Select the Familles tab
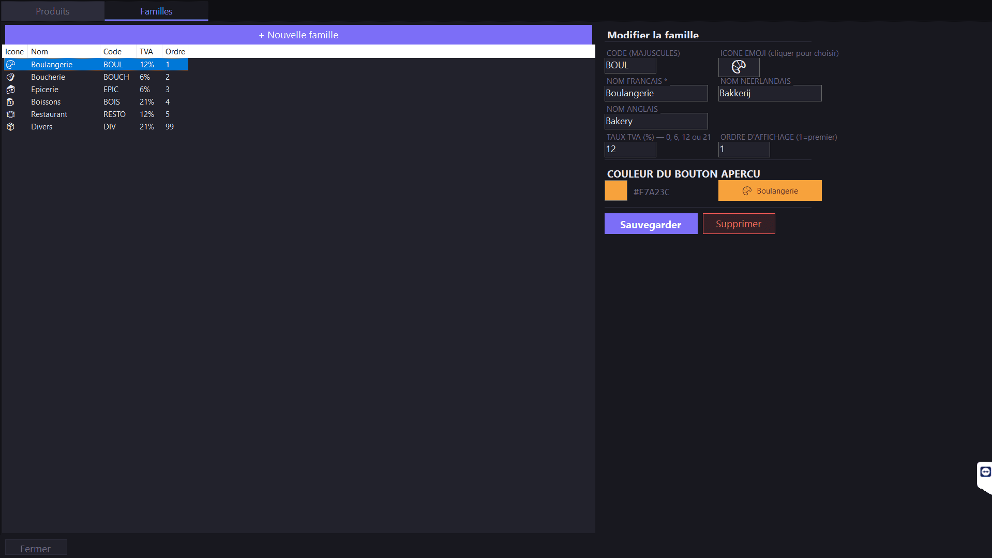The image size is (992, 558). click(156, 11)
